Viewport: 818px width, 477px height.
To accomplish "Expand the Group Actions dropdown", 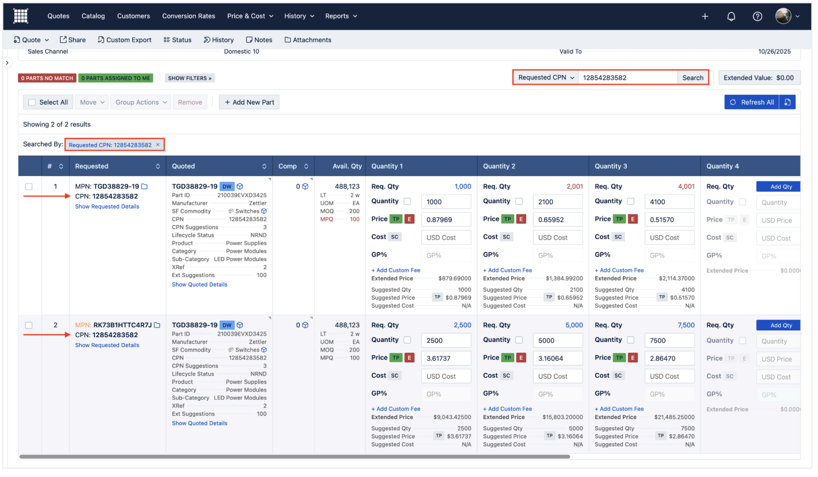I will tap(141, 102).
